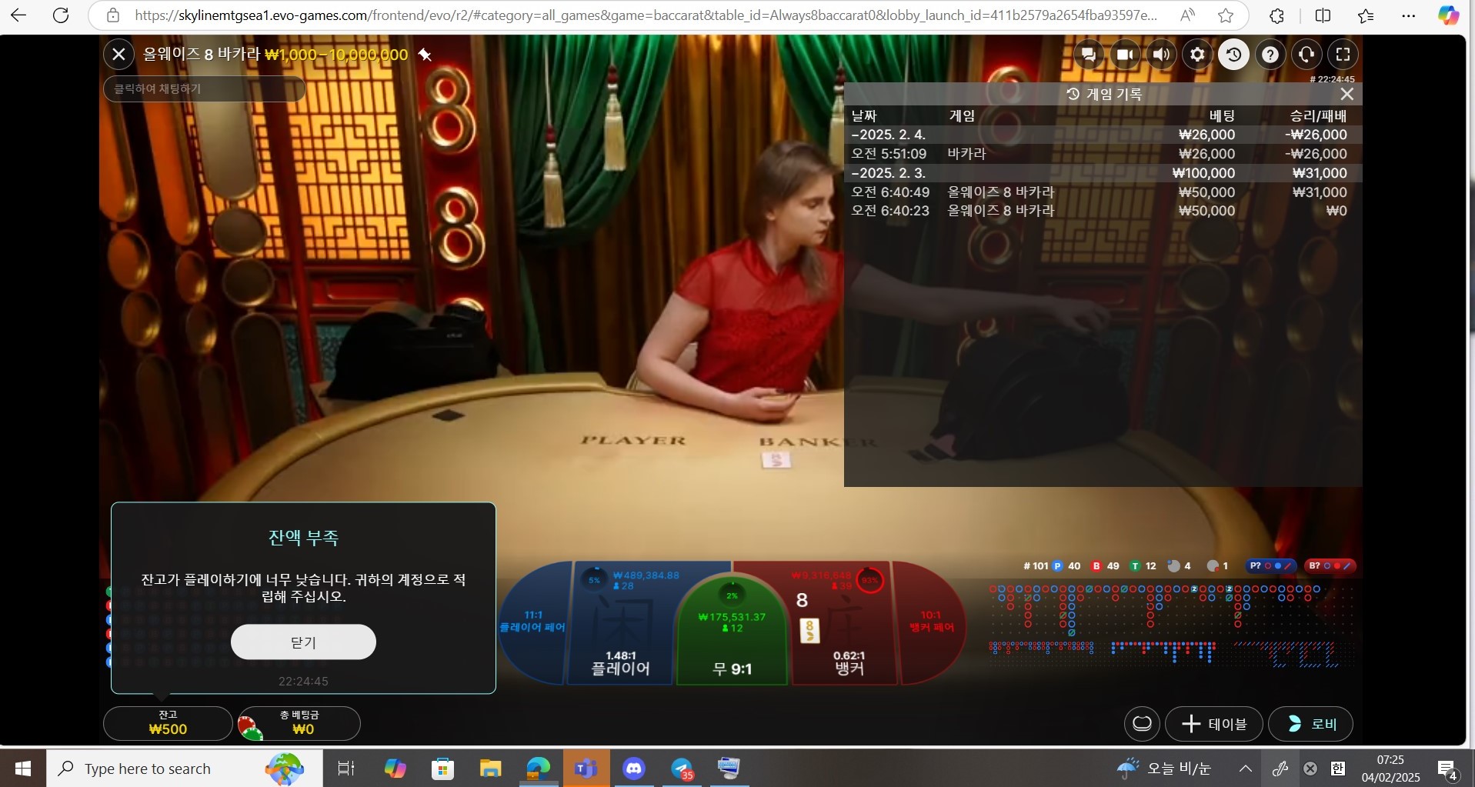Screen dimensions: 1475x787
Task: Open Discord from the Windows taskbar
Action: (634, 768)
